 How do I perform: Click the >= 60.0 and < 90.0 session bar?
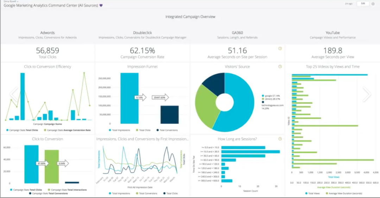click(x=229, y=160)
